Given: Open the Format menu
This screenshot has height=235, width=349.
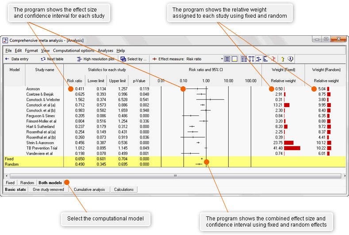Looking at the screenshot, I should point(31,50).
